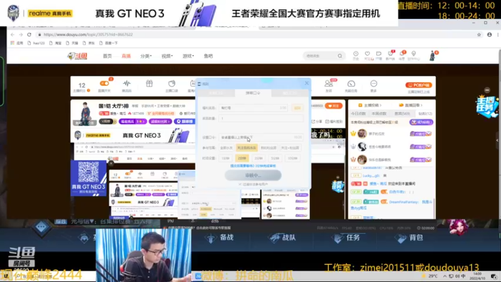Expand the live replay link above the rankings
Screen dimensions: 501x282
coord(410,105)
